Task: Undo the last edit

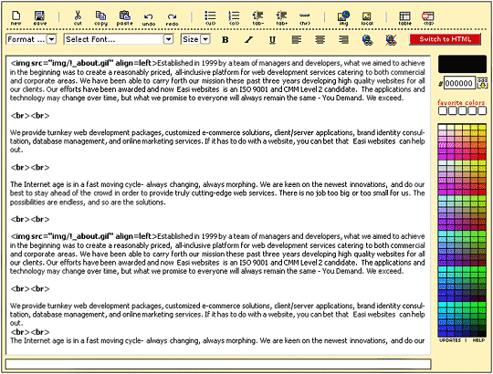Action: 149,19
